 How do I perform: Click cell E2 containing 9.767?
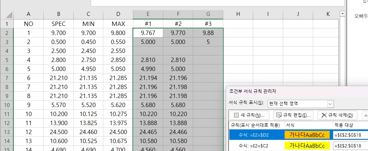point(148,33)
